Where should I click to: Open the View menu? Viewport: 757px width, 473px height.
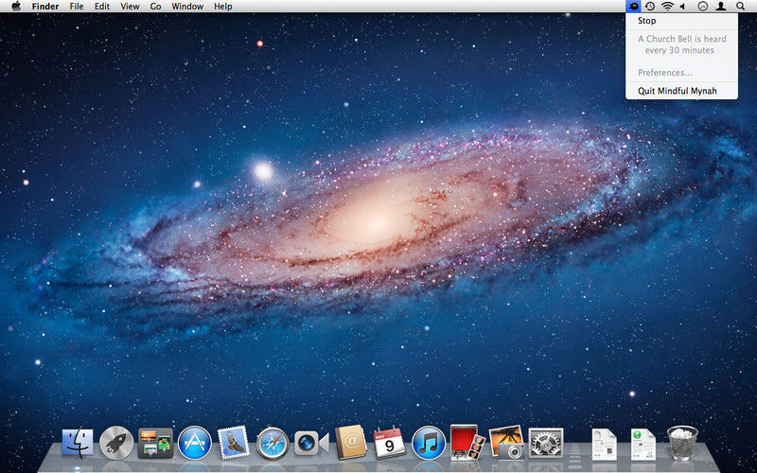click(130, 7)
